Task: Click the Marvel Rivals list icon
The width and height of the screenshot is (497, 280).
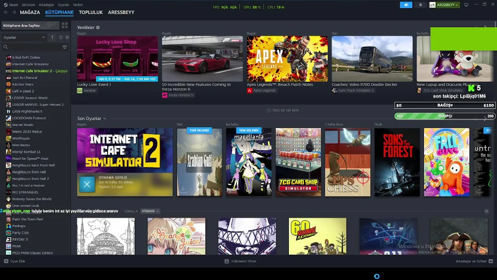Action: pos(9,125)
